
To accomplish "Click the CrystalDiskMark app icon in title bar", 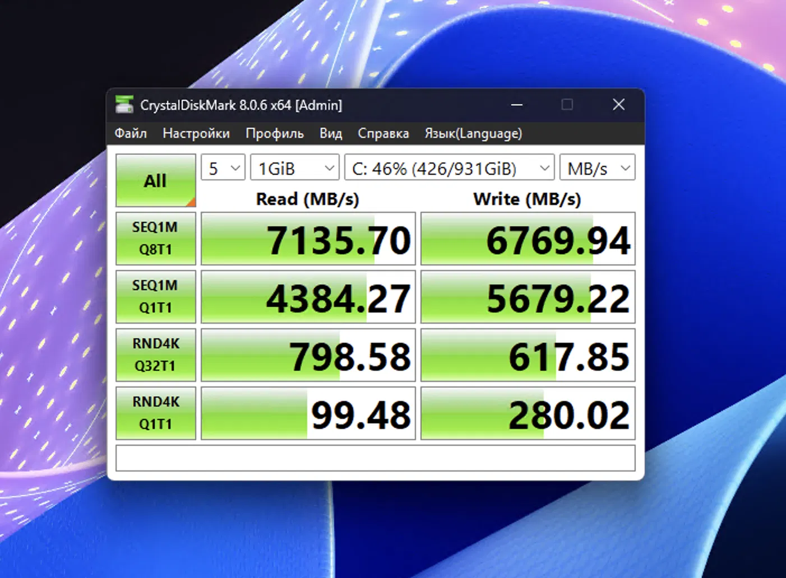I will (124, 105).
